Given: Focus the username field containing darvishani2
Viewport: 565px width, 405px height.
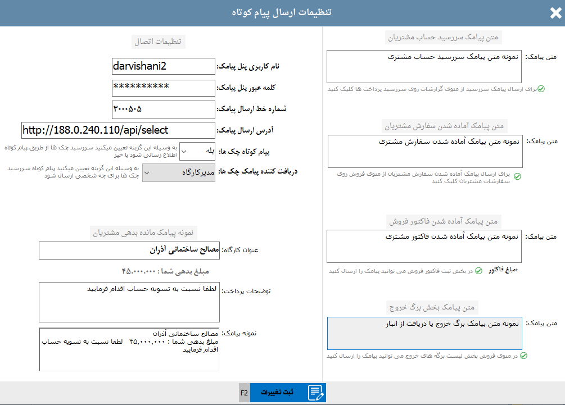Looking at the screenshot, I should (x=164, y=66).
